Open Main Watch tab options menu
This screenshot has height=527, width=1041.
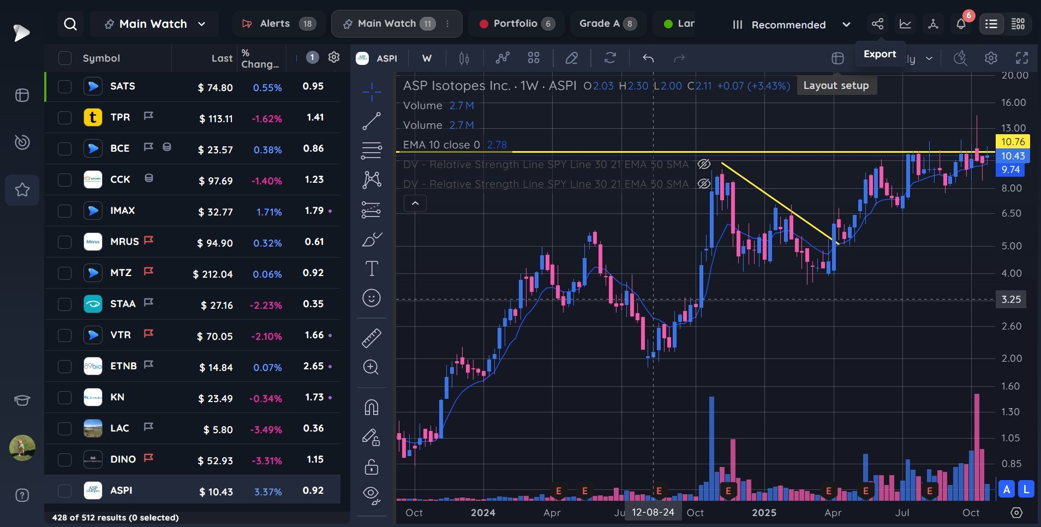point(447,23)
